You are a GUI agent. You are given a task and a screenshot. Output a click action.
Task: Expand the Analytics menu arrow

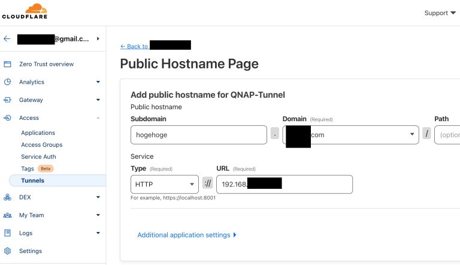tap(98, 82)
